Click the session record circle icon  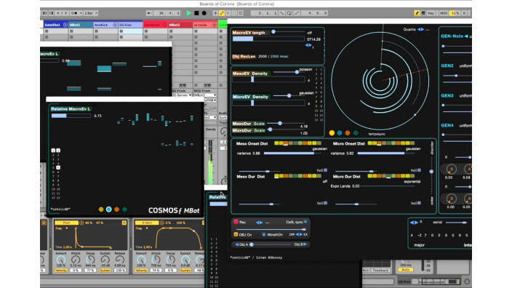[240, 13]
